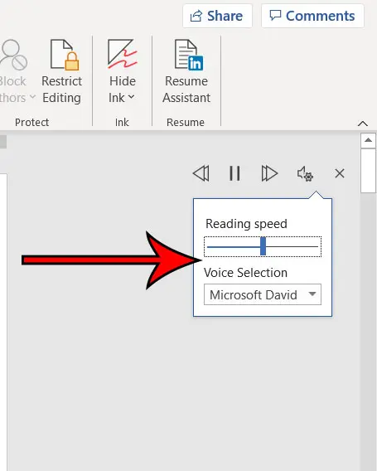Click the Resume group label

point(186,123)
